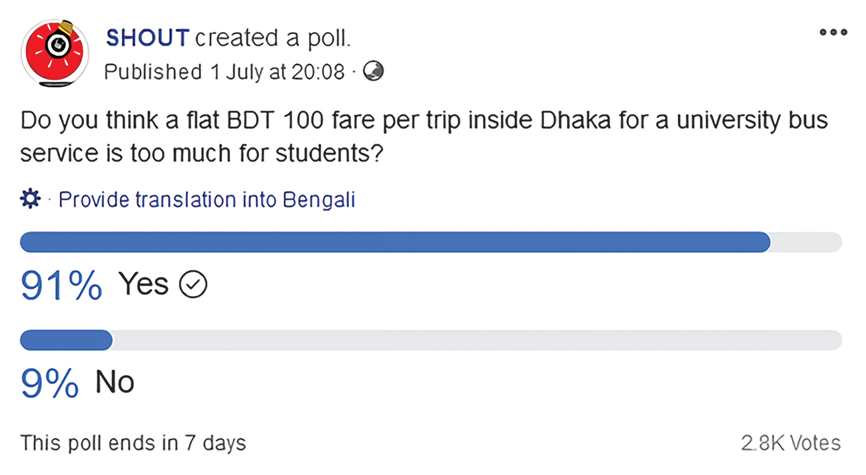
Task: Click 'This poll ends in 7 days' text
Action: 133,443
